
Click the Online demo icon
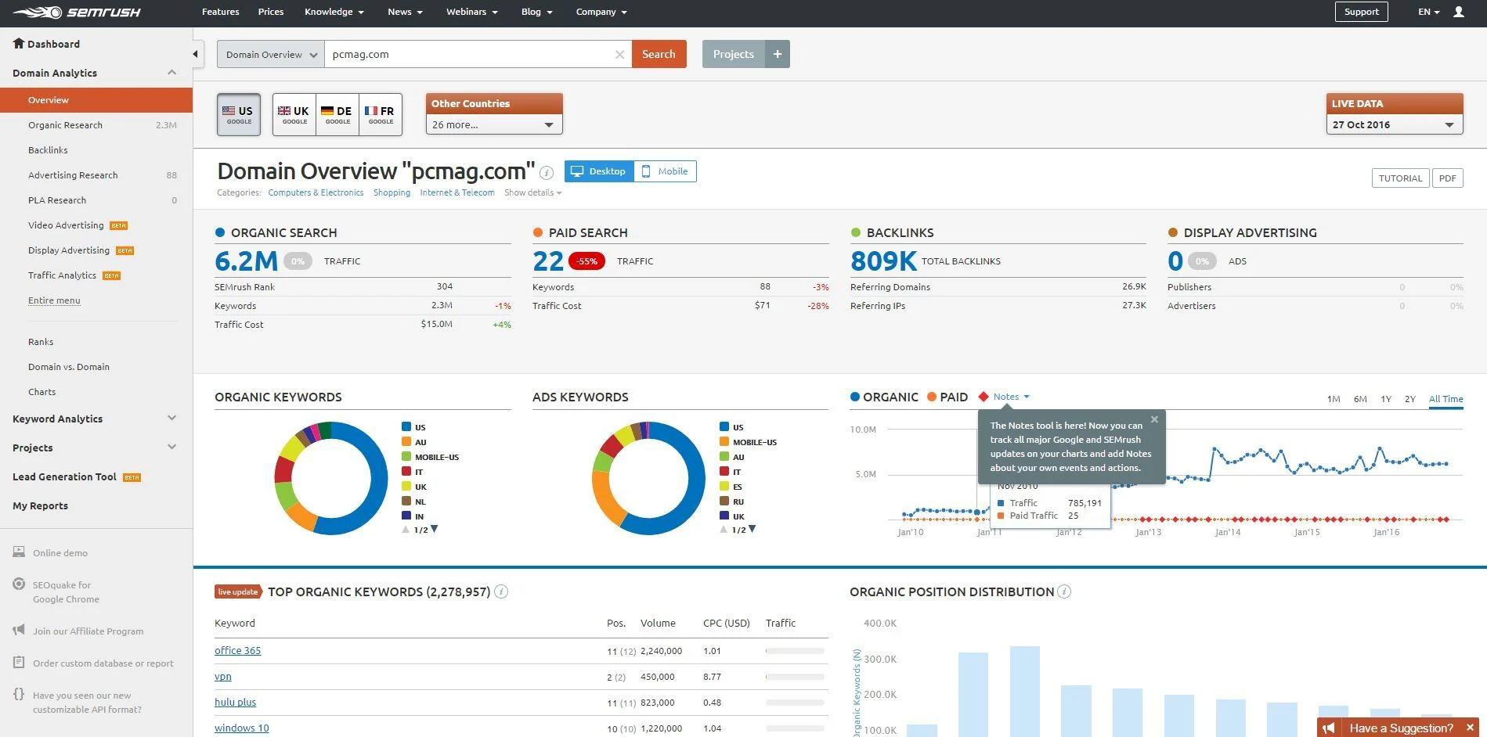click(17, 552)
